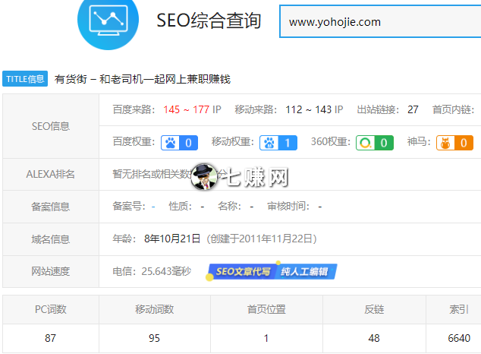Click the PC词数 column header
Viewport: 481px width, 354px height.
click(51, 309)
